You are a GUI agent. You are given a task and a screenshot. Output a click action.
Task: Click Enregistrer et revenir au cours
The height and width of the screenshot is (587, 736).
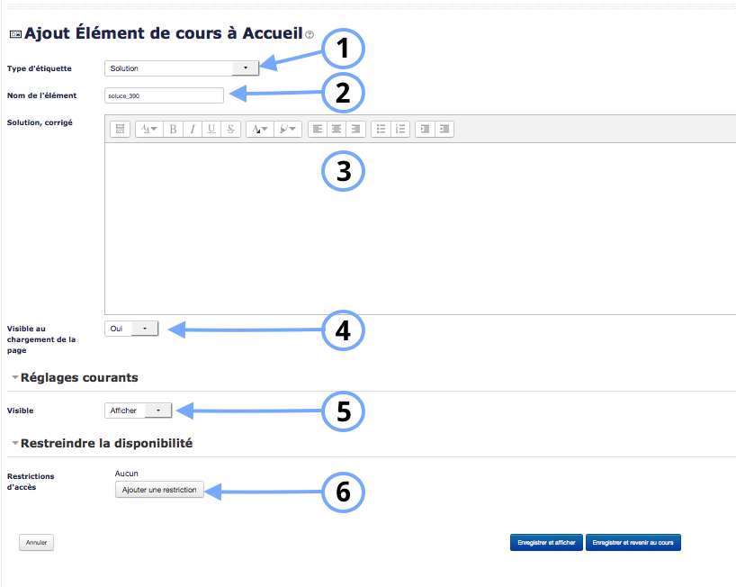(x=633, y=543)
